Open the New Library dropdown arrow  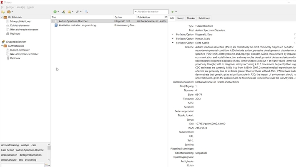[x=12, y=12]
